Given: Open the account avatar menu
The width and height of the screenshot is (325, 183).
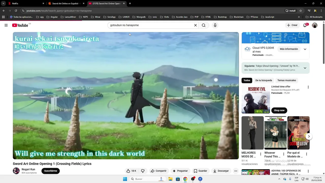Looking at the screenshot, I should 315,25.
